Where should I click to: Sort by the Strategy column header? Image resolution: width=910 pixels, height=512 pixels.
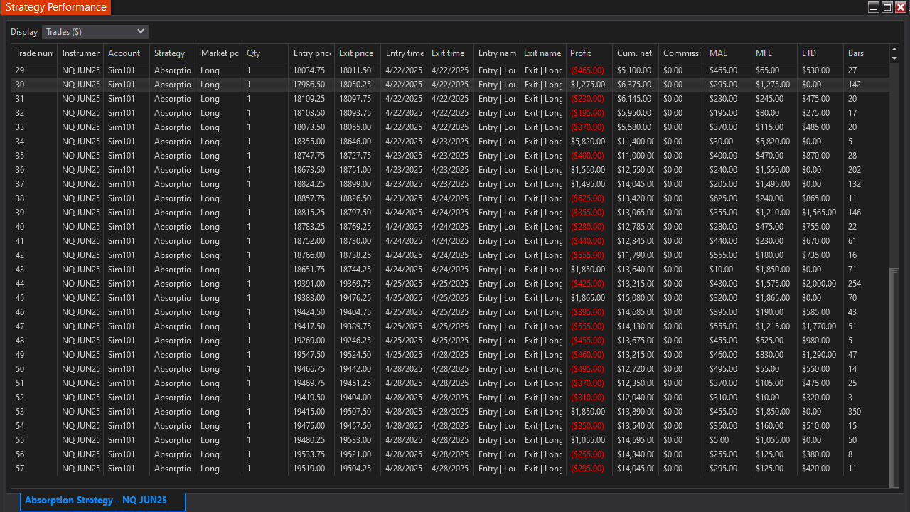coord(173,53)
